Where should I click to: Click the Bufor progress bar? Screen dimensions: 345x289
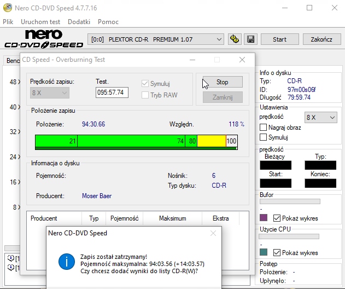[x=290, y=201]
